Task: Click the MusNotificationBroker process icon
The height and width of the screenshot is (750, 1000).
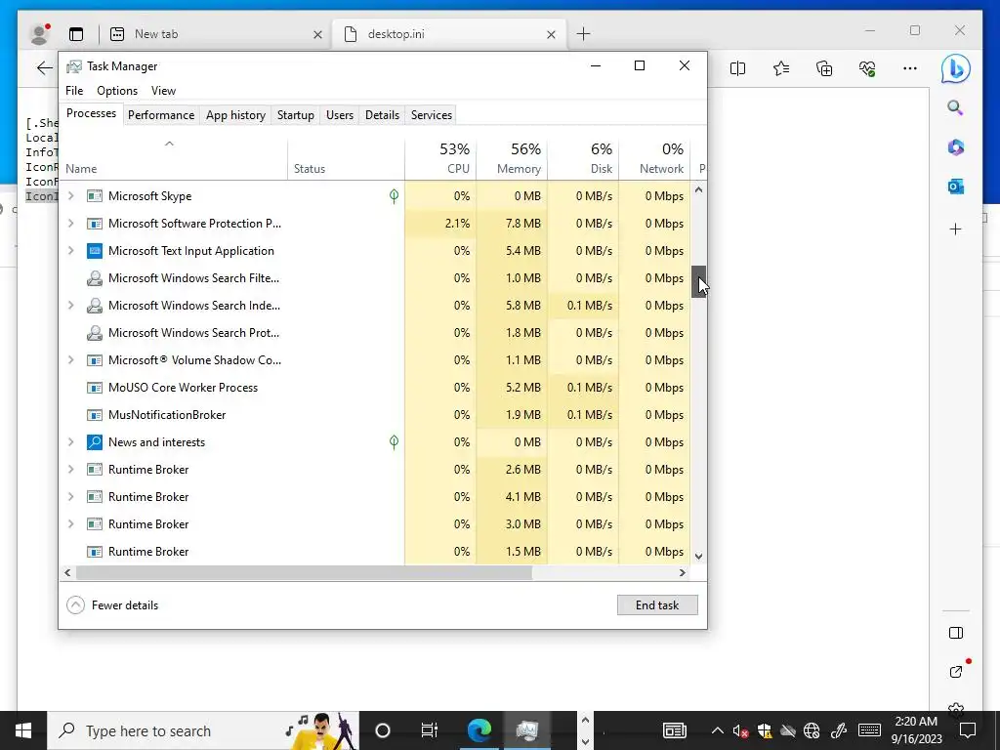Action: 95,415
